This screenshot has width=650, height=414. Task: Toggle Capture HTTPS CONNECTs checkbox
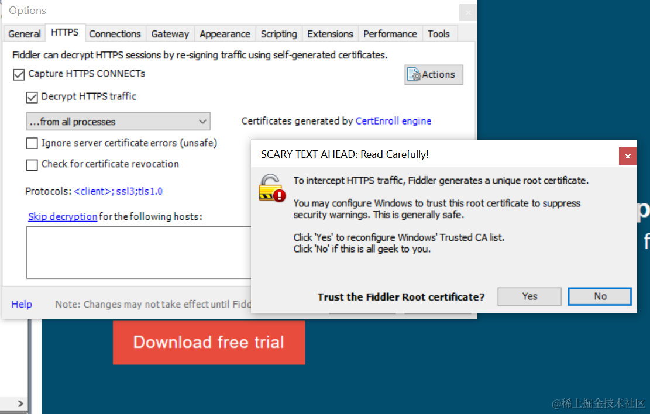[x=19, y=75]
